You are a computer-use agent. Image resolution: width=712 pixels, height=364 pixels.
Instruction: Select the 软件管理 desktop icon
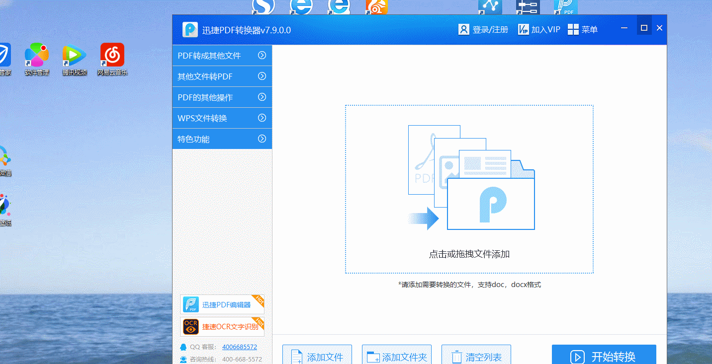tap(37, 60)
